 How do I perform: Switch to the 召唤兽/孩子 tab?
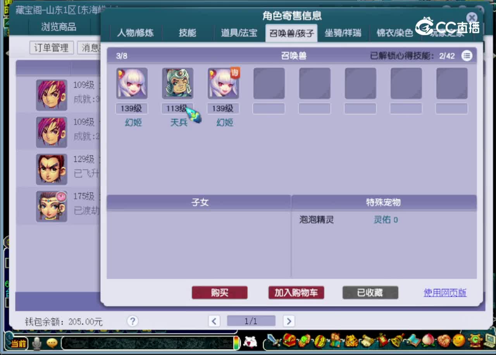coord(291,33)
